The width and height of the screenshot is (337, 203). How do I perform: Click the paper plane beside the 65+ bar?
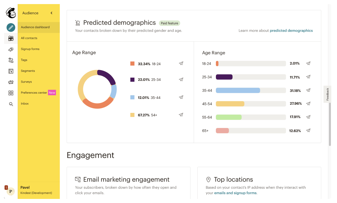pos(308,130)
